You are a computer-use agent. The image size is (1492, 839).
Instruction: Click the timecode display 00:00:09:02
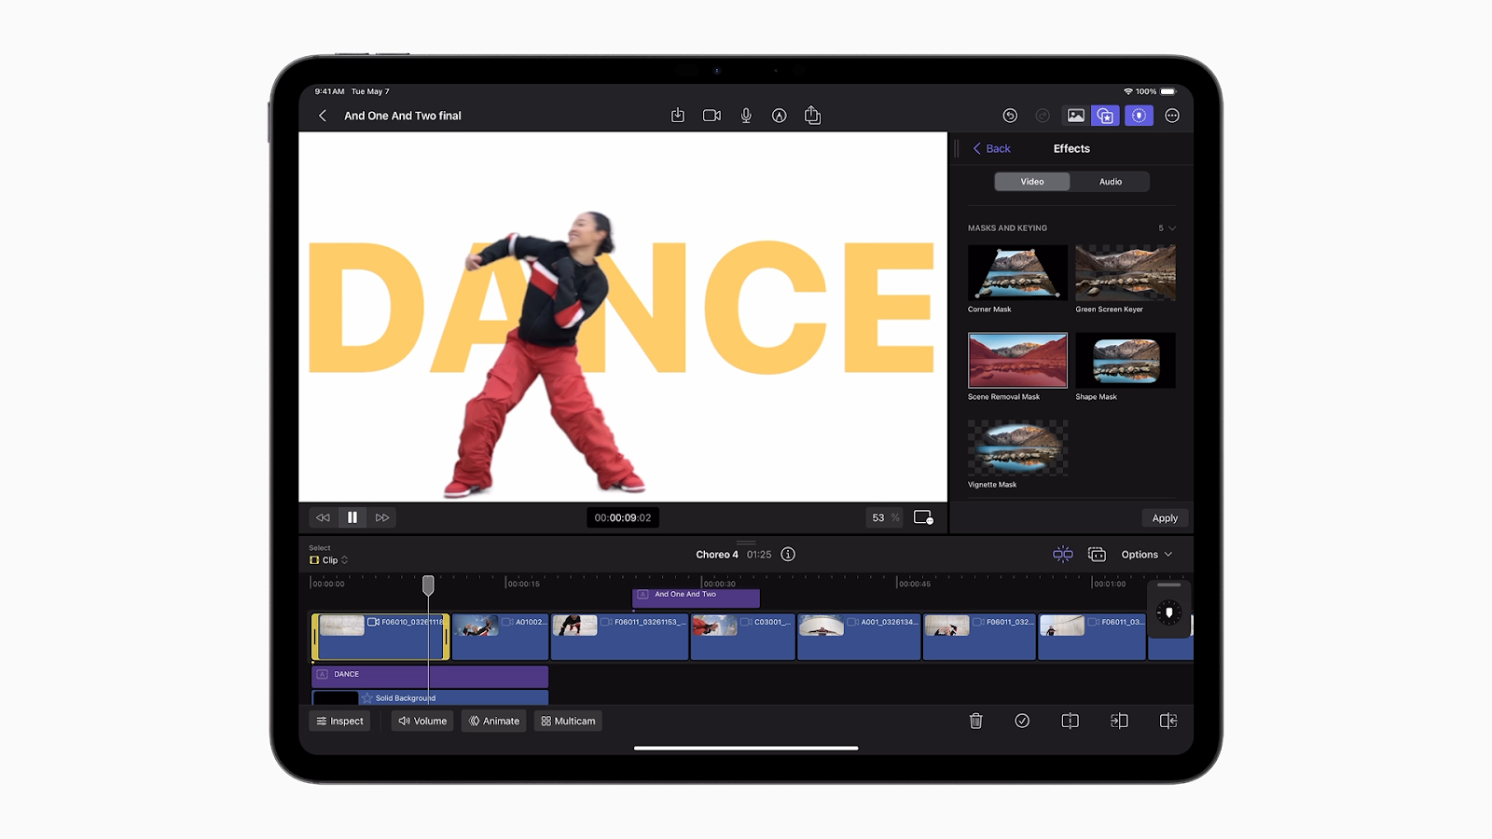click(623, 517)
